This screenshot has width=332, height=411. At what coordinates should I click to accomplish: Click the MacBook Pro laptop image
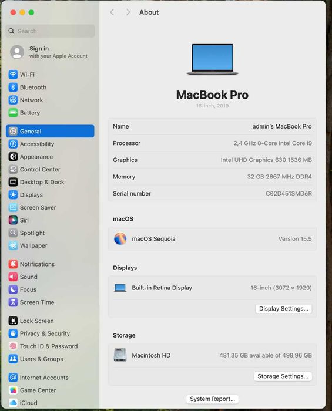pyautogui.click(x=212, y=59)
